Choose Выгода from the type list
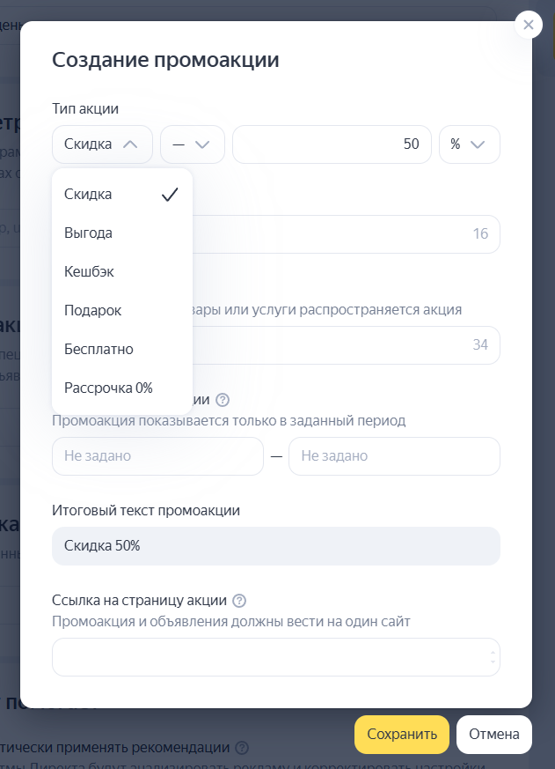555x769 pixels. tap(88, 233)
